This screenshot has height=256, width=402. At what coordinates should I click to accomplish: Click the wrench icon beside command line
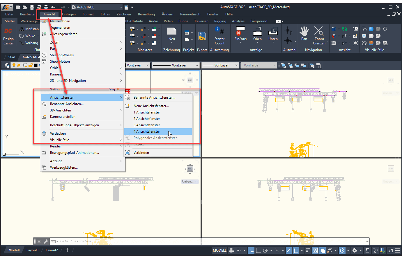click(46, 241)
